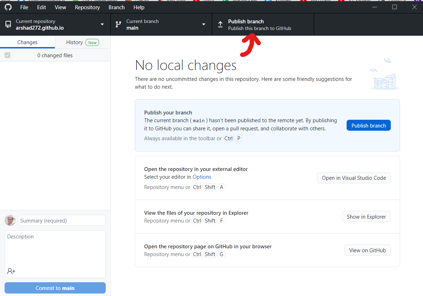Switch to the History tab
The width and height of the screenshot is (423, 296).
click(82, 42)
